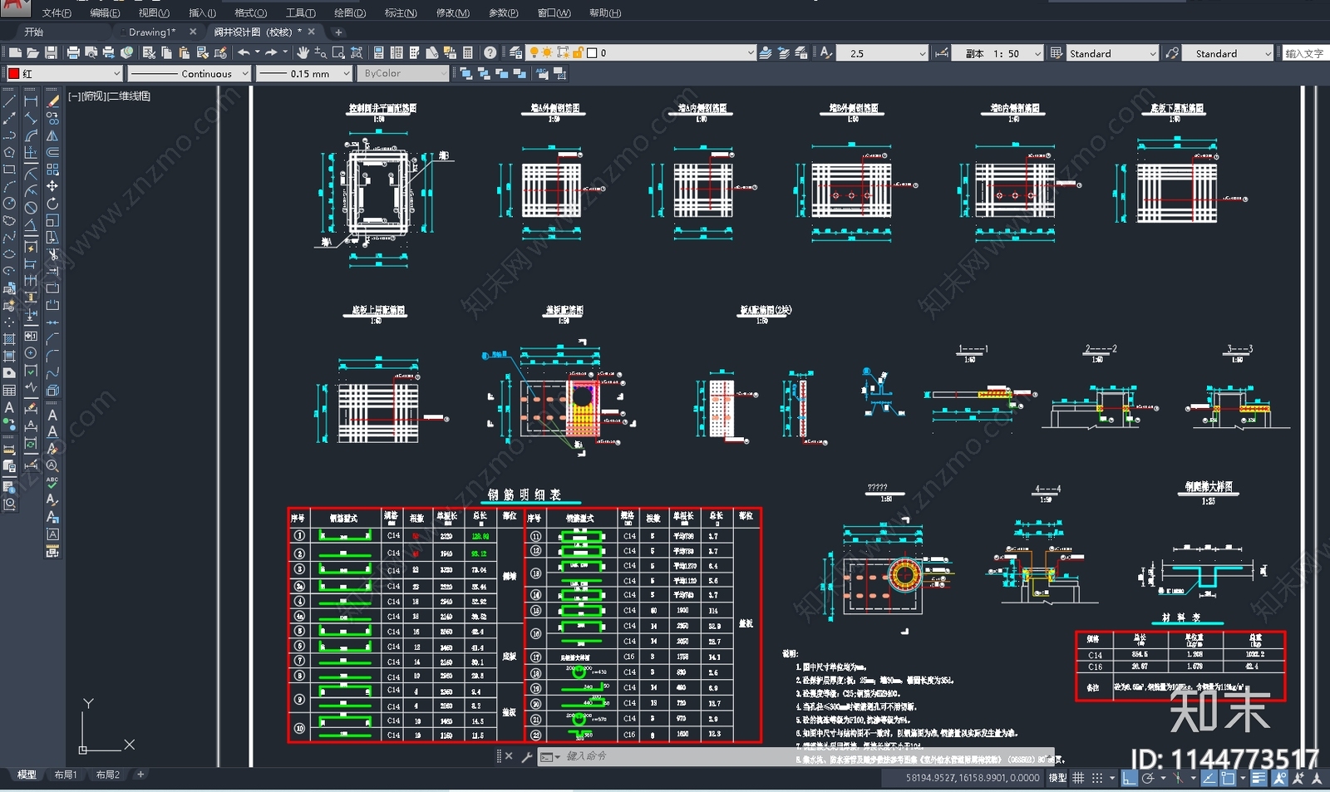
Task: Click the Bring to front draw order icon
Action: click(x=465, y=73)
